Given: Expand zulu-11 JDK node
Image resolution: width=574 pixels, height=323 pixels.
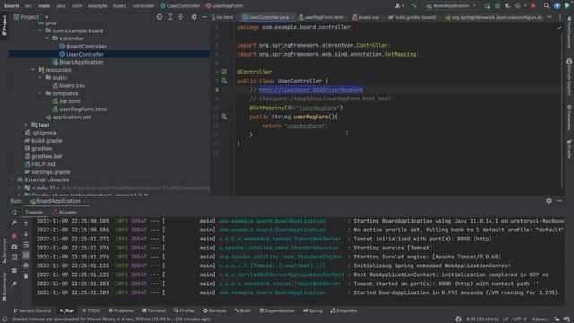Looking at the screenshot, I should click(19, 188).
